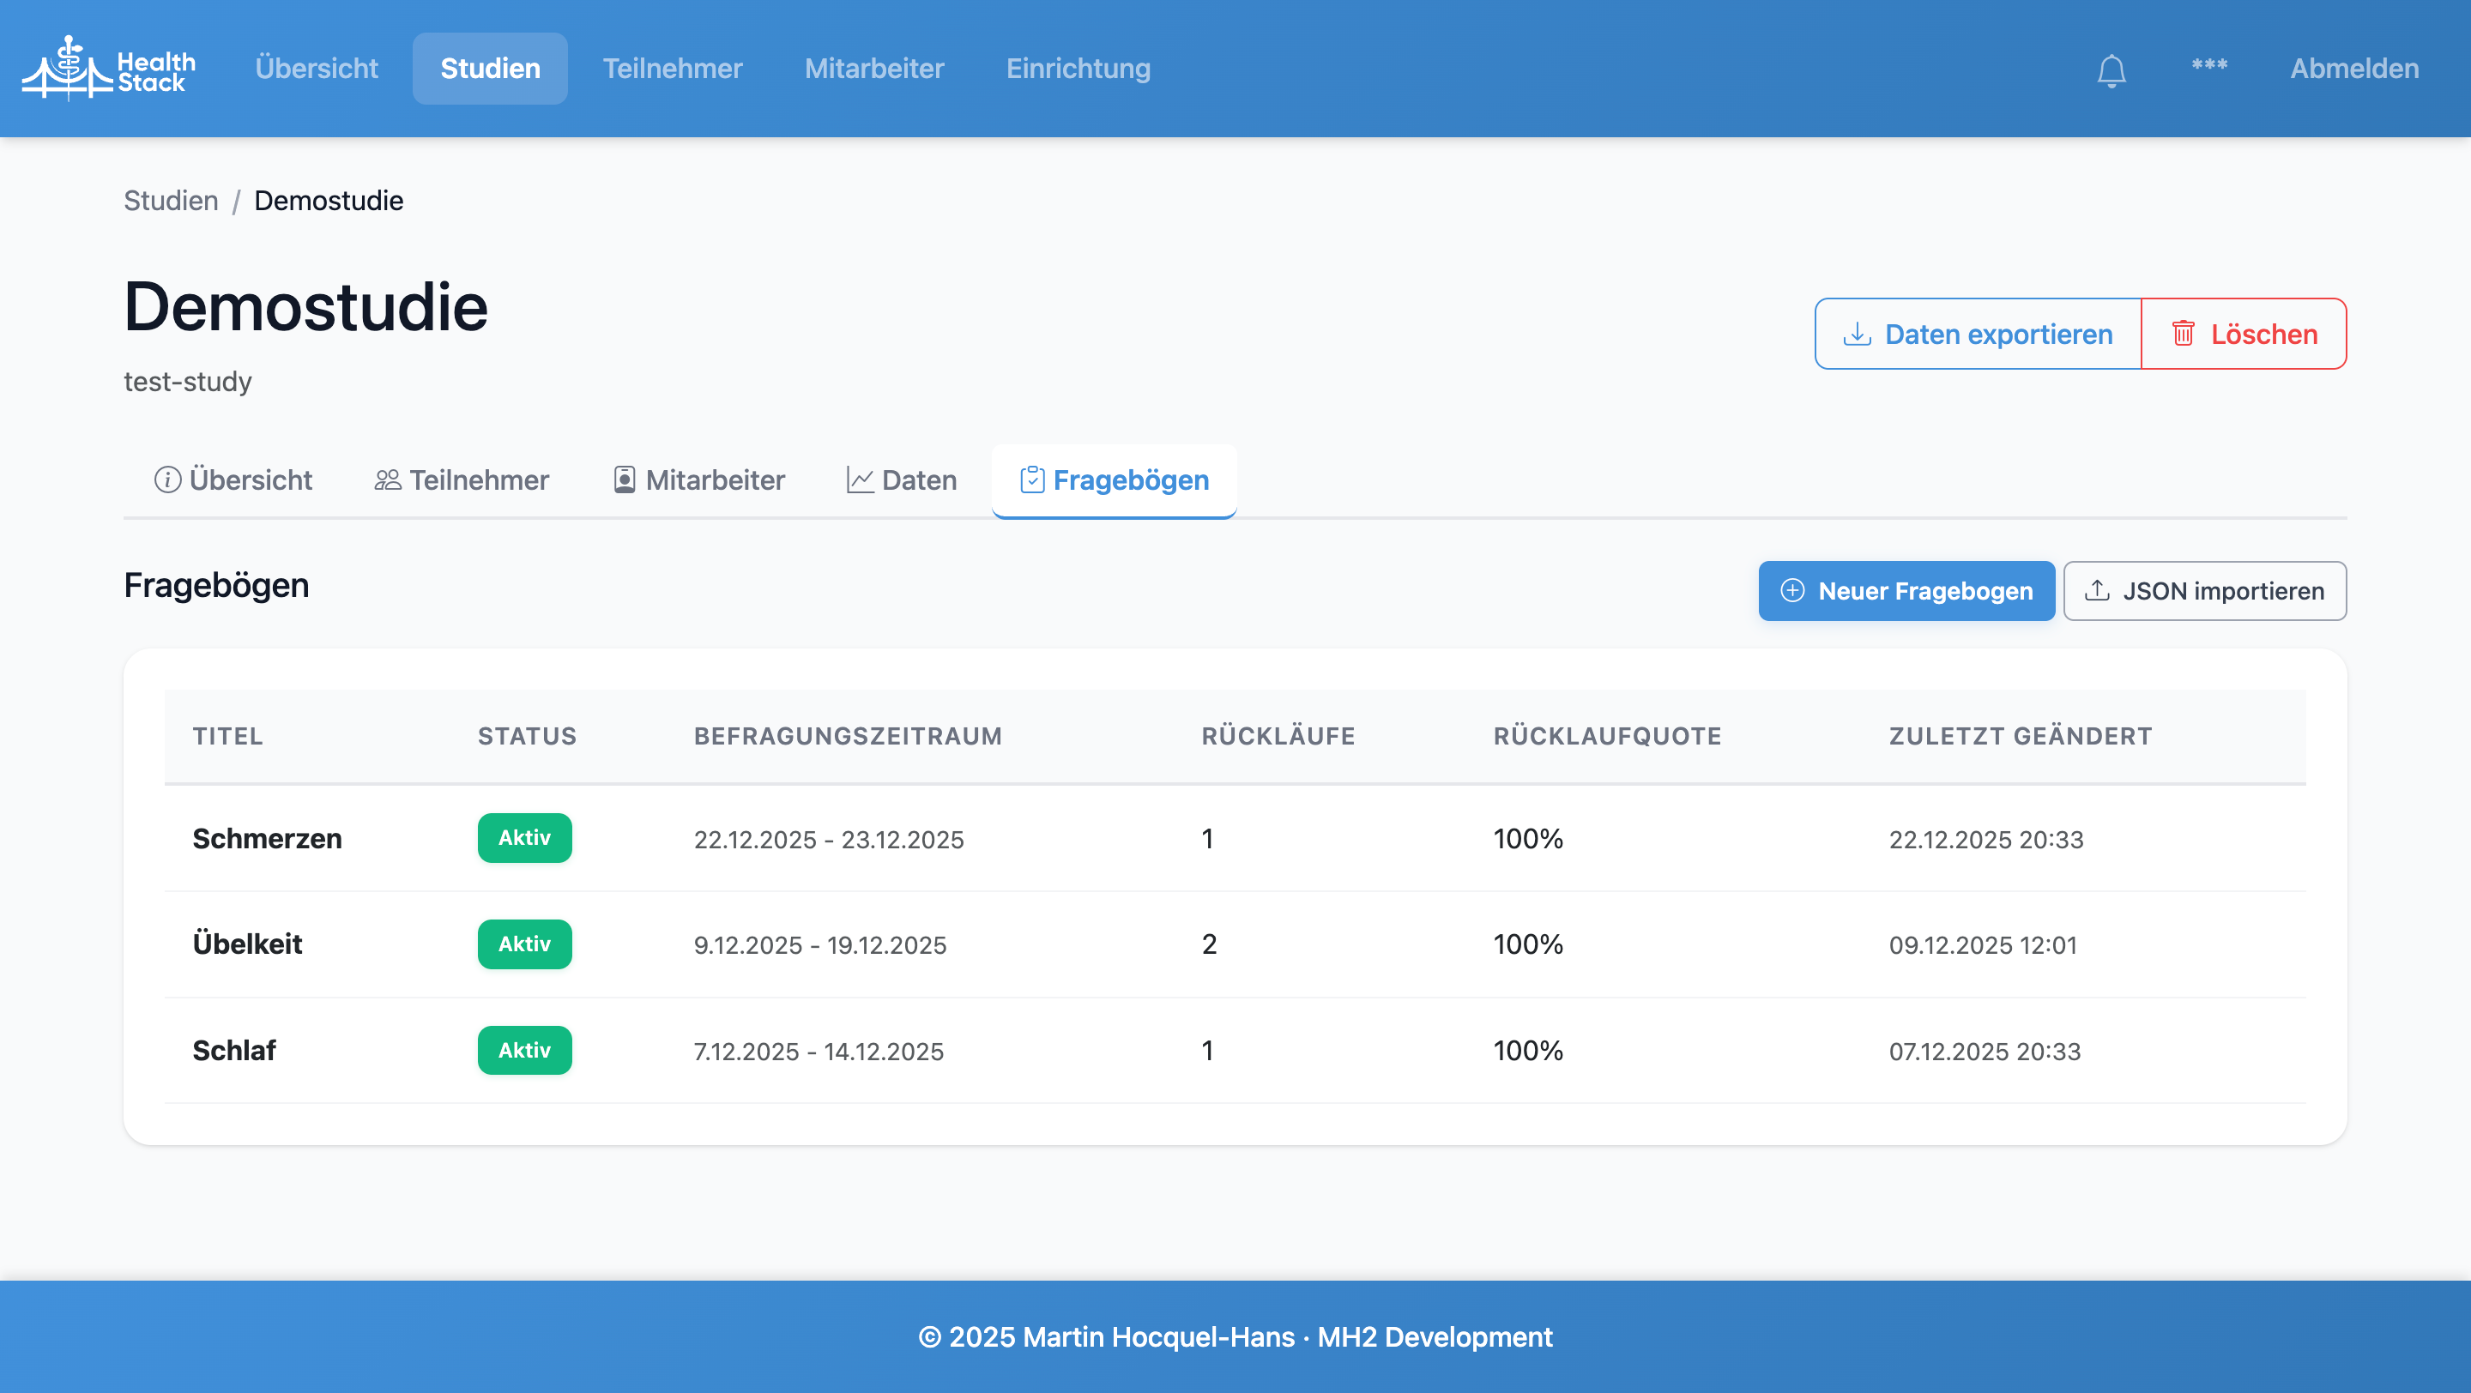Click the people icon on the Teilnehmer tab
This screenshot has height=1393, width=2471.
[x=388, y=479]
